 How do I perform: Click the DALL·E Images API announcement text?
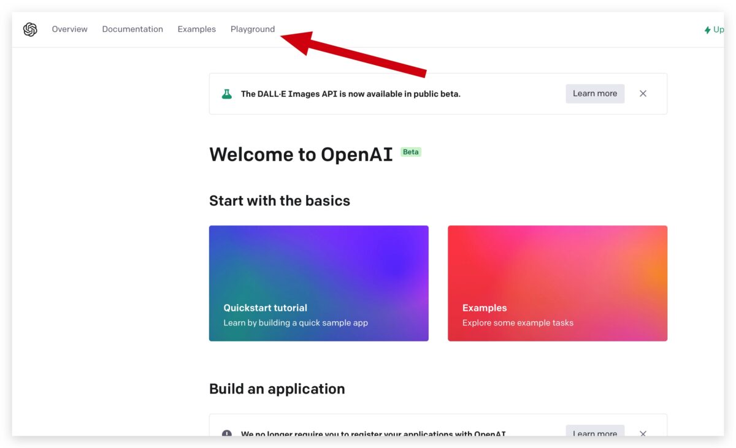pos(351,94)
